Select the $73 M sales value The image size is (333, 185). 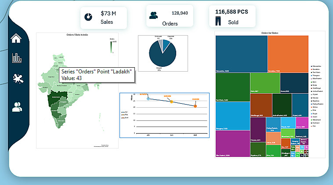tap(109, 14)
